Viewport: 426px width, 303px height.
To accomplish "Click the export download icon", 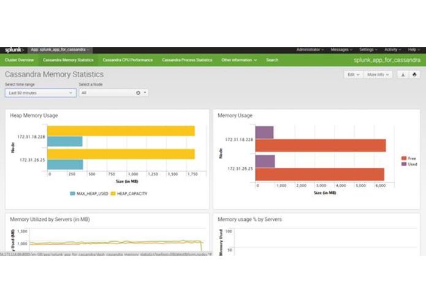I will (x=403, y=75).
